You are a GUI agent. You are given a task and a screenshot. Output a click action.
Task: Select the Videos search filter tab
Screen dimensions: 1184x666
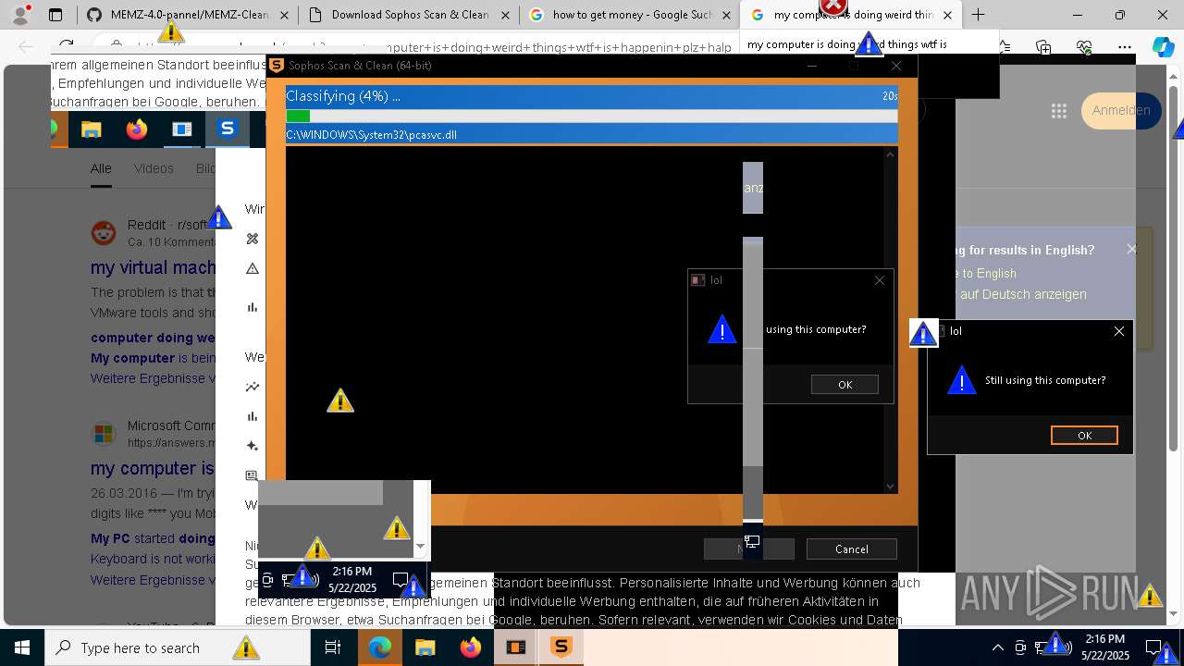(154, 168)
